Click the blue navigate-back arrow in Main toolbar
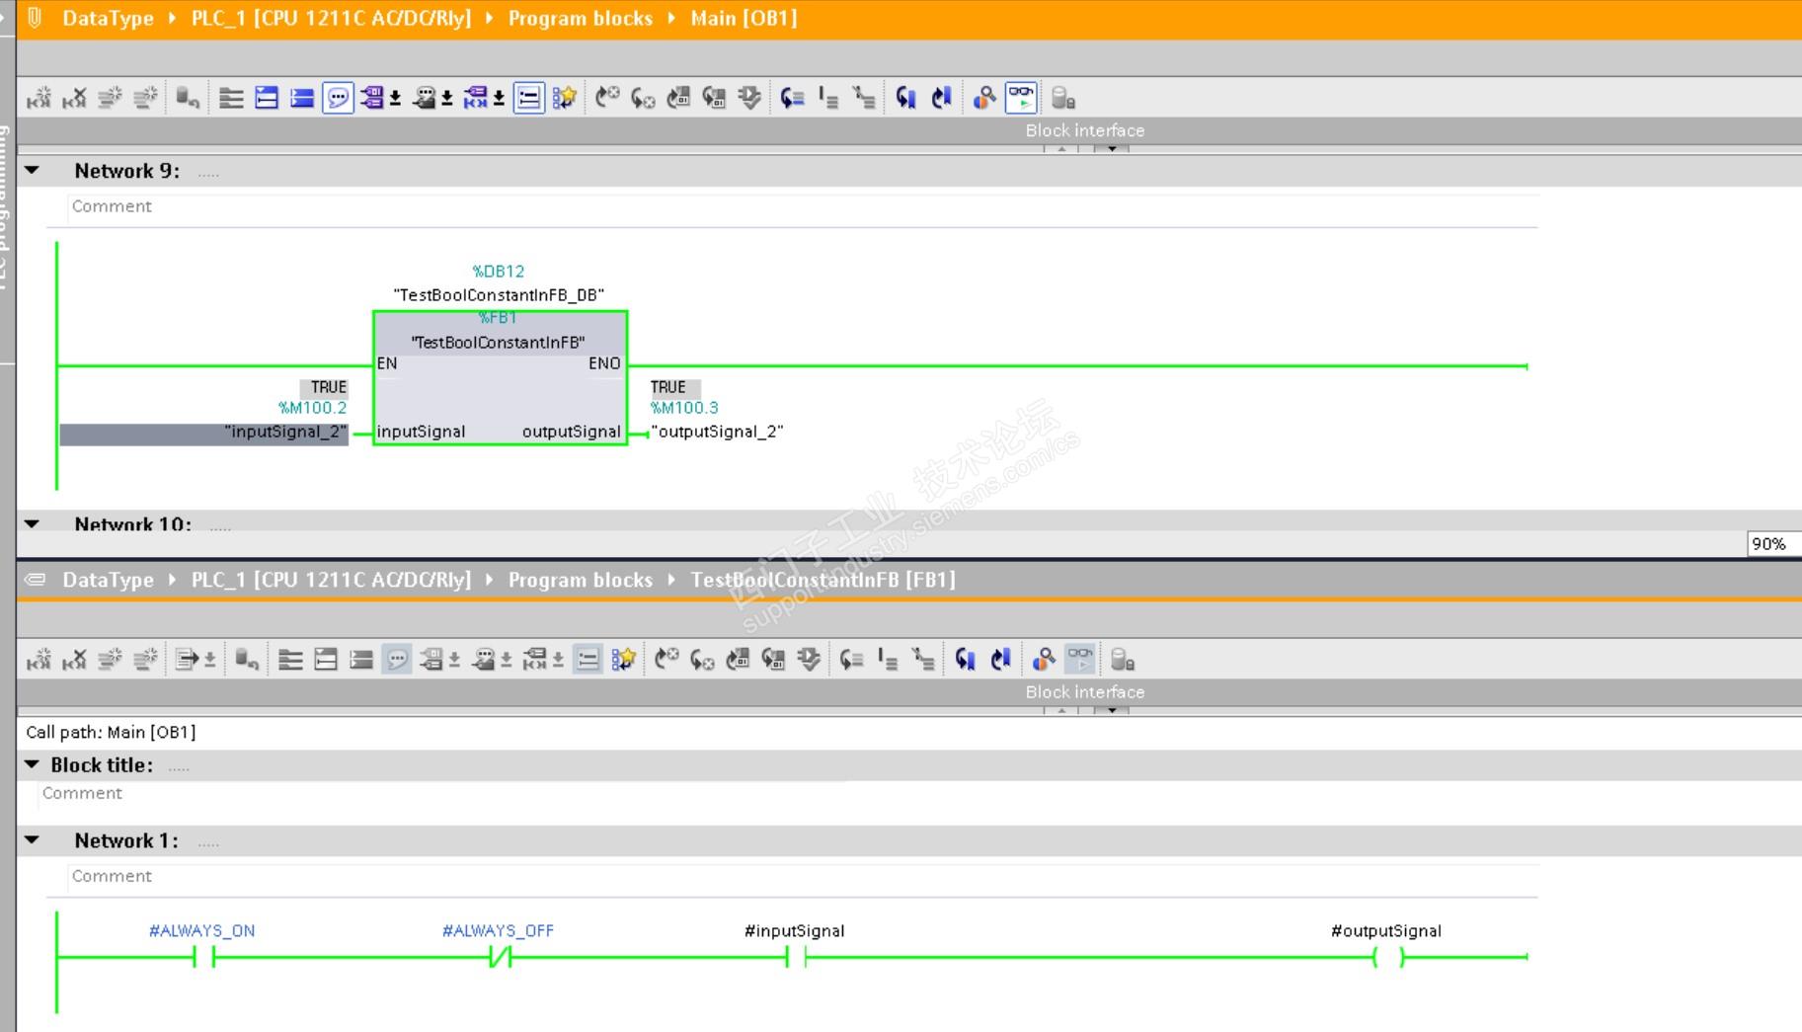1802x1032 pixels. [905, 98]
